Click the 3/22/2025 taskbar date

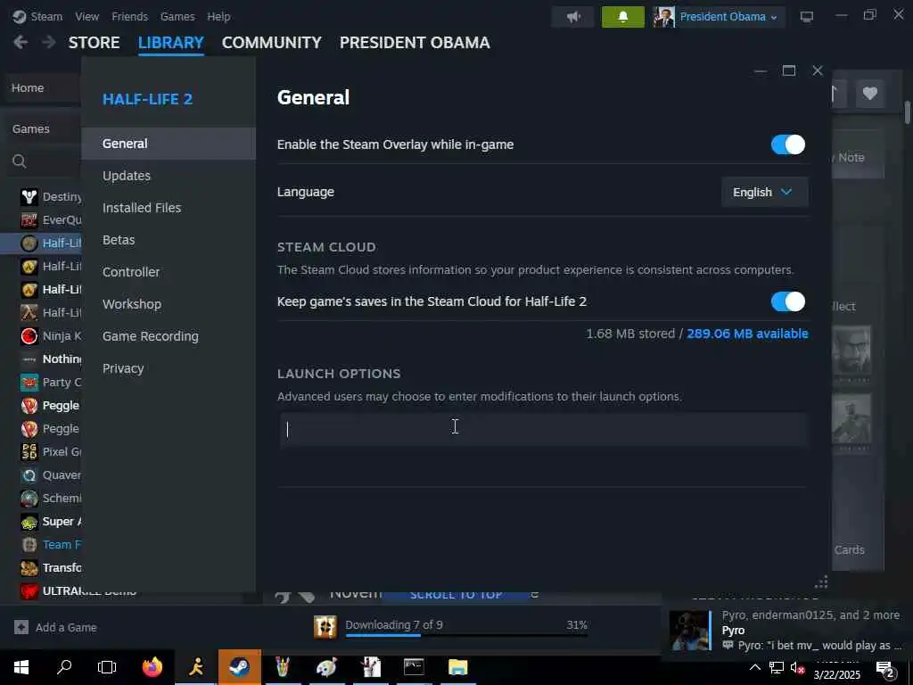[836, 674]
